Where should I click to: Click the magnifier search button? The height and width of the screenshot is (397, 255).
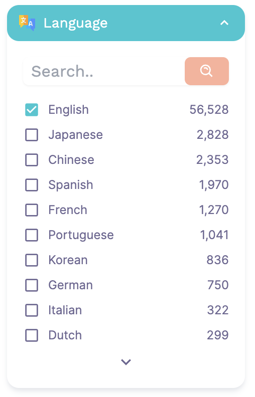(207, 71)
